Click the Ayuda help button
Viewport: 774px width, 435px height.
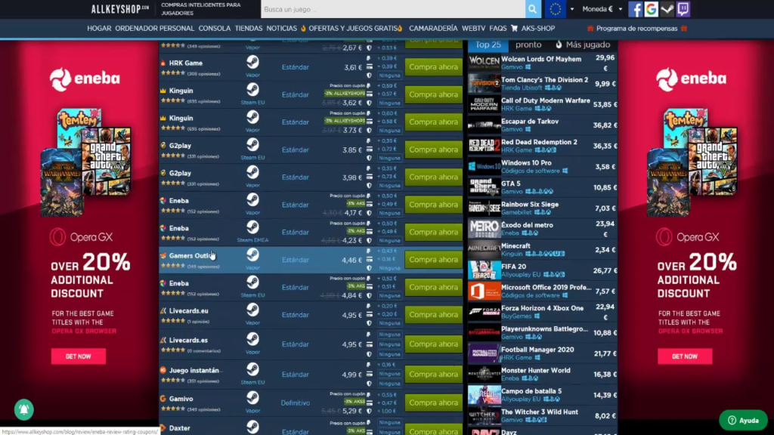click(743, 420)
